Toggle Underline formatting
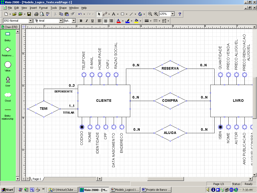Viewport: 257px width, 193px height. (x=92, y=21)
